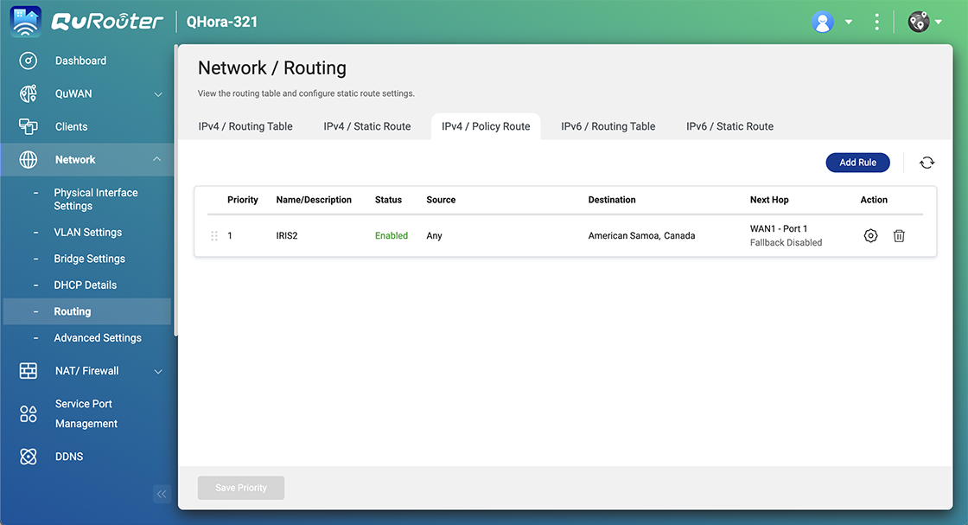Refresh the policy route list
Viewport: 968px width, 525px height.
pyautogui.click(x=927, y=162)
